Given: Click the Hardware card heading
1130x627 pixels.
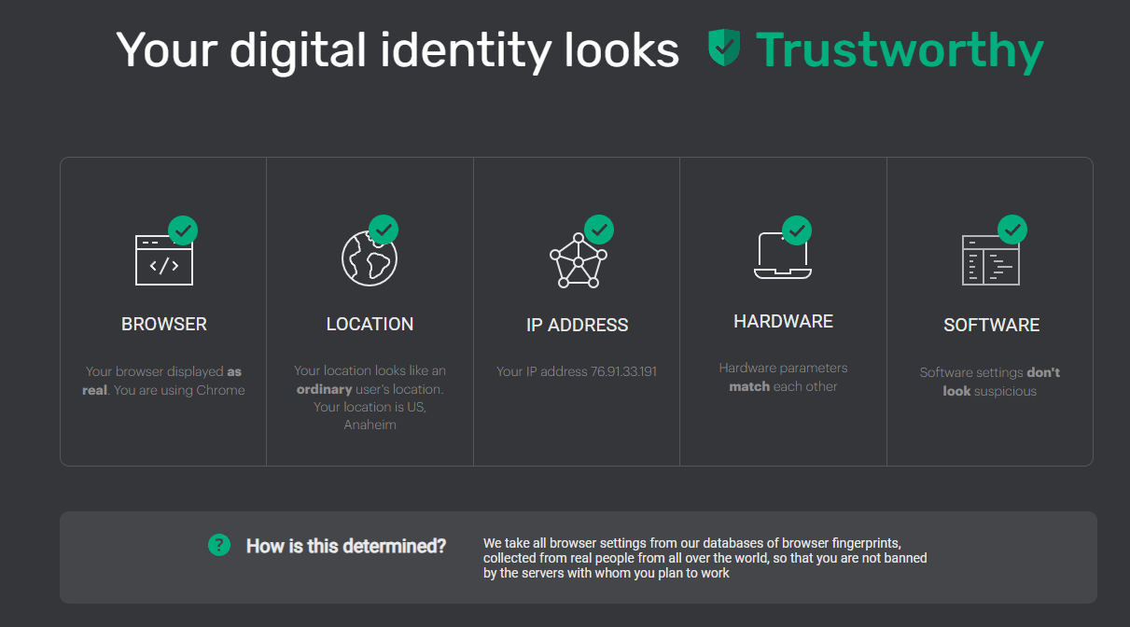Looking at the screenshot, I should pos(784,320).
